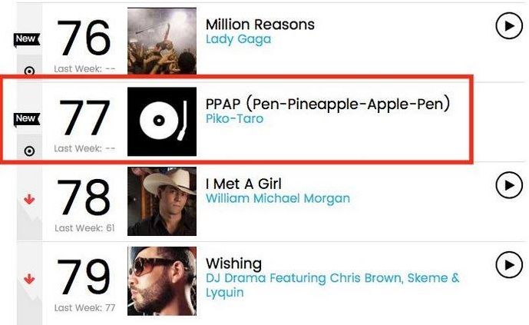This screenshot has height=325, width=529.
Task: Click red down arrow beside rank 78
Action: [x=29, y=199]
